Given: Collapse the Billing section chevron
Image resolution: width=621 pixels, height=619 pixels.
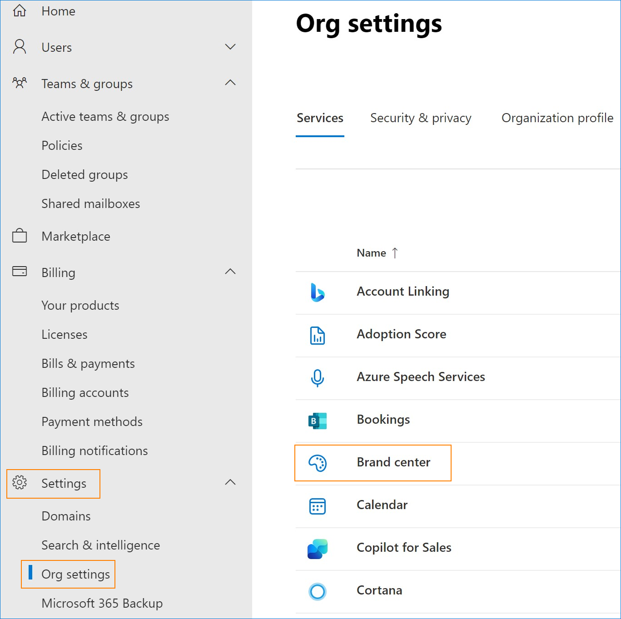Looking at the screenshot, I should (231, 272).
